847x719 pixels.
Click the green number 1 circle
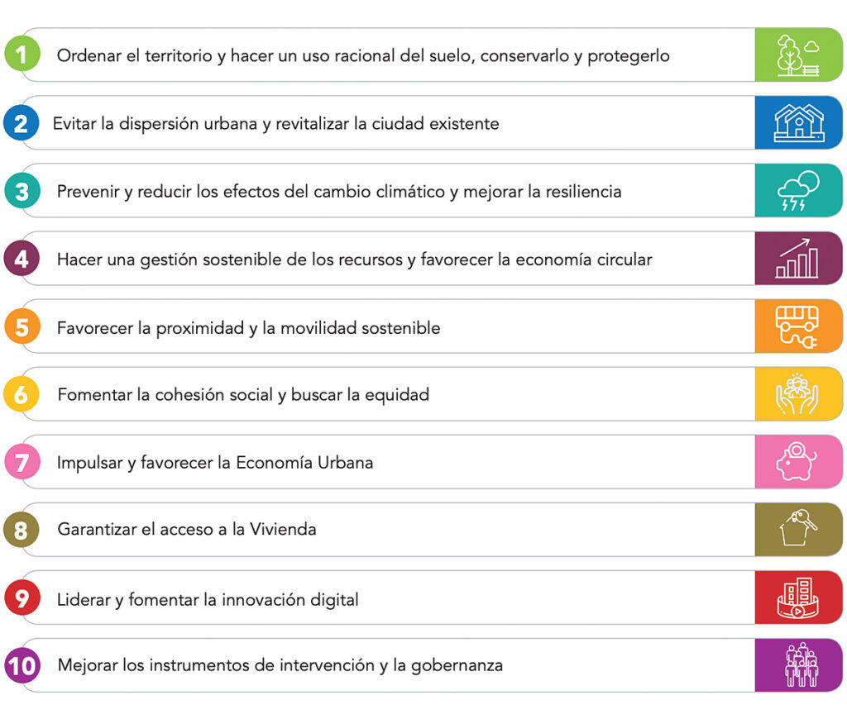(22, 55)
